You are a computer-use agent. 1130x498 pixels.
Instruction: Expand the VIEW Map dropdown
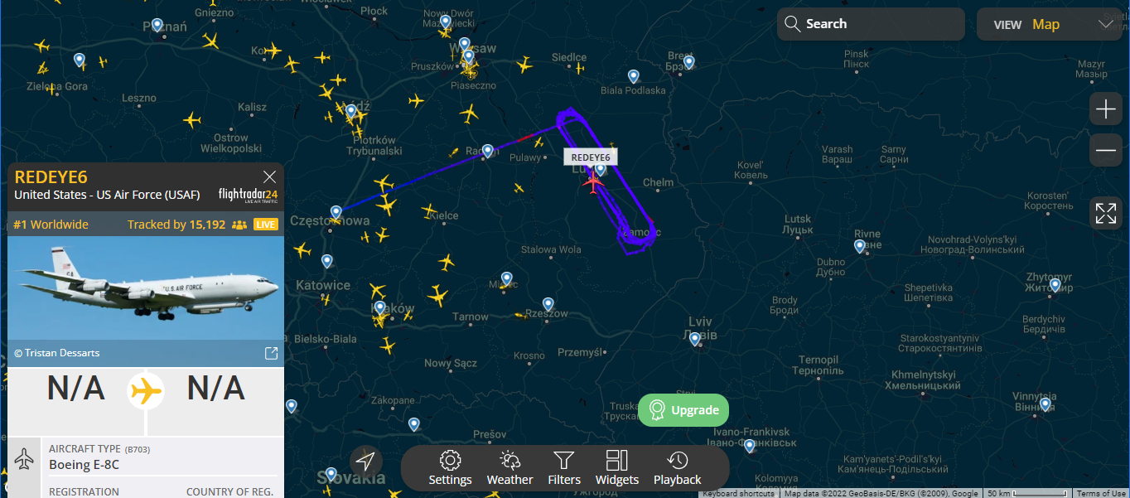click(1050, 25)
